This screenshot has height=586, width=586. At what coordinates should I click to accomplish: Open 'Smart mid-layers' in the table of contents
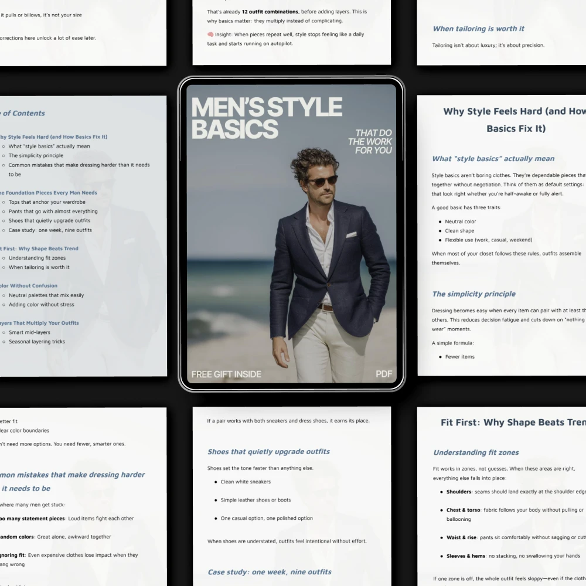coord(29,332)
